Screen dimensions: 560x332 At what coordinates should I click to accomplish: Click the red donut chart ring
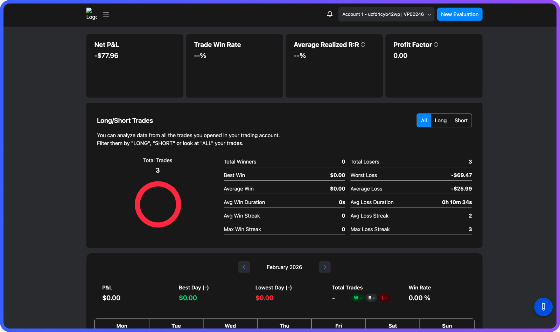pos(158,184)
